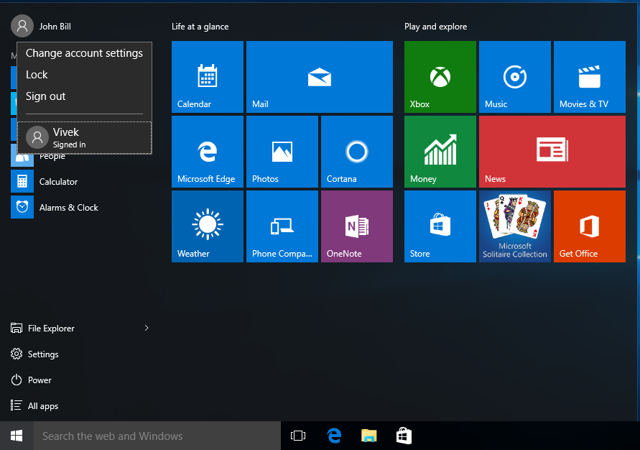Click the Search the web and Windows box
This screenshot has width=640, height=450.
157,436
